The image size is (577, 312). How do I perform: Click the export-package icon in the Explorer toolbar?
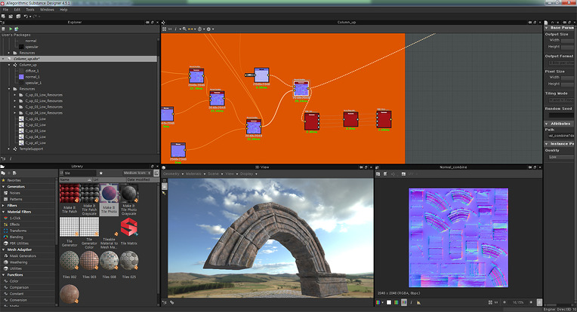(17, 29)
